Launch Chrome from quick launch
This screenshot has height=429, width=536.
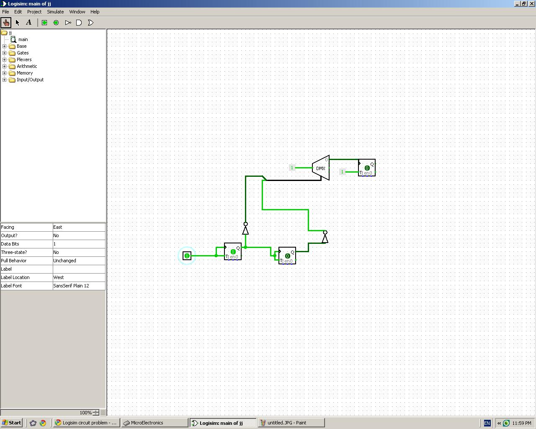click(43, 423)
